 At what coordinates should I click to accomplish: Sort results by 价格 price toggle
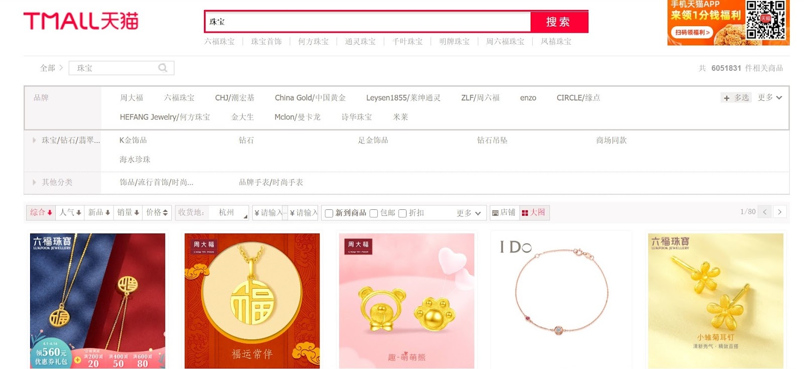tap(157, 212)
